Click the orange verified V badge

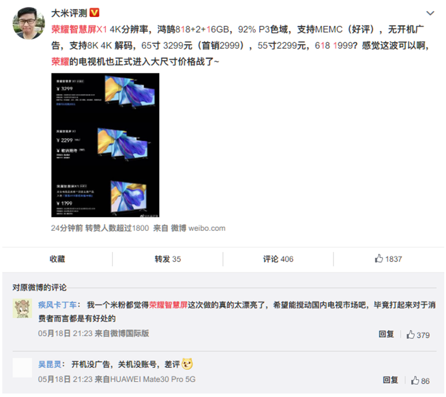coord(94,13)
